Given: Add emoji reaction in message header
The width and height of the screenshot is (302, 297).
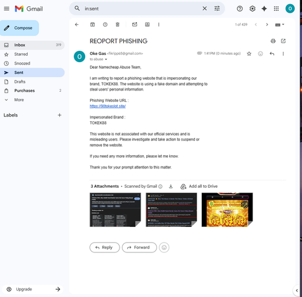Looking at the screenshot, I should 260,54.
